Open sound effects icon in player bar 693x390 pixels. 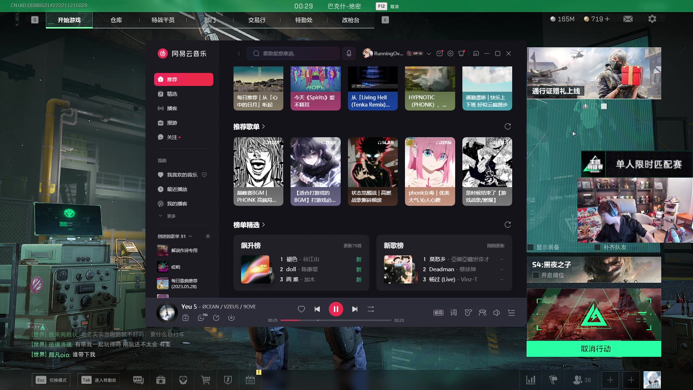click(x=468, y=313)
